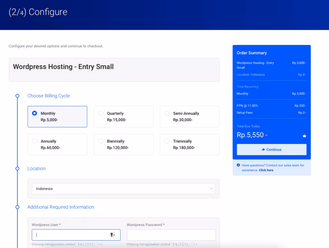The width and height of the screenshot is (329, 248).
Task: Select the Triennially billing cycle radio button
Action: click(167, 141)
